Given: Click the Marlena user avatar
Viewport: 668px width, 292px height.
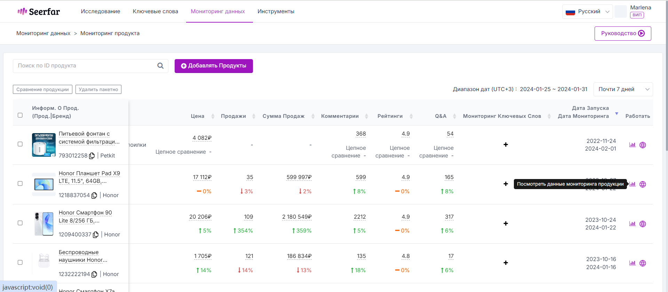Looking at the screenshot, I should [x=621, y=11].
